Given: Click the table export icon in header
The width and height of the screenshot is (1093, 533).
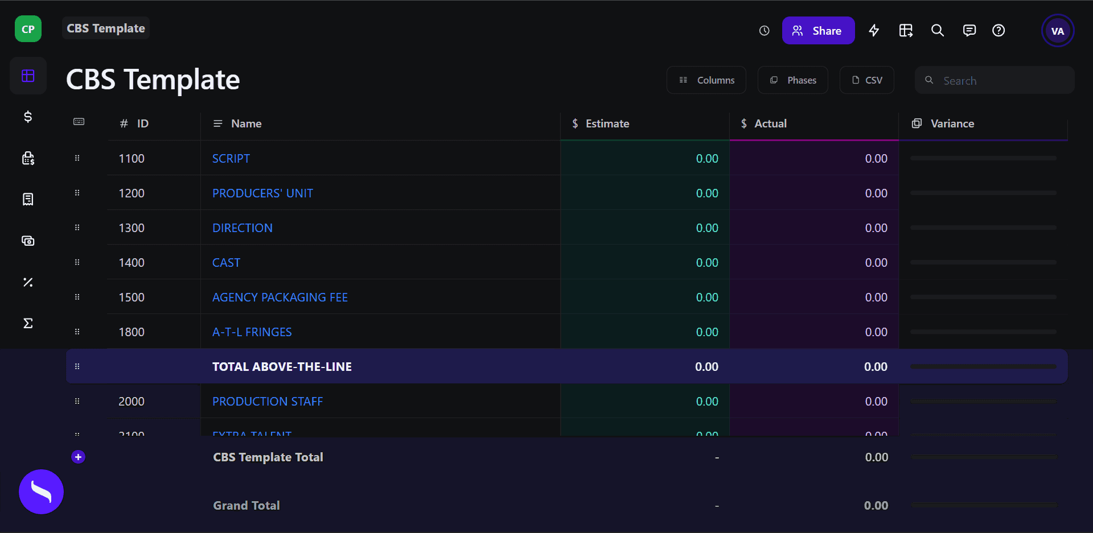Looking at the screenshot, I should click(906, 31).
